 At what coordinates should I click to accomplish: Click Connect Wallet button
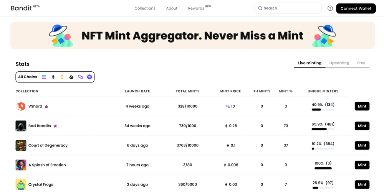point(356,8)
